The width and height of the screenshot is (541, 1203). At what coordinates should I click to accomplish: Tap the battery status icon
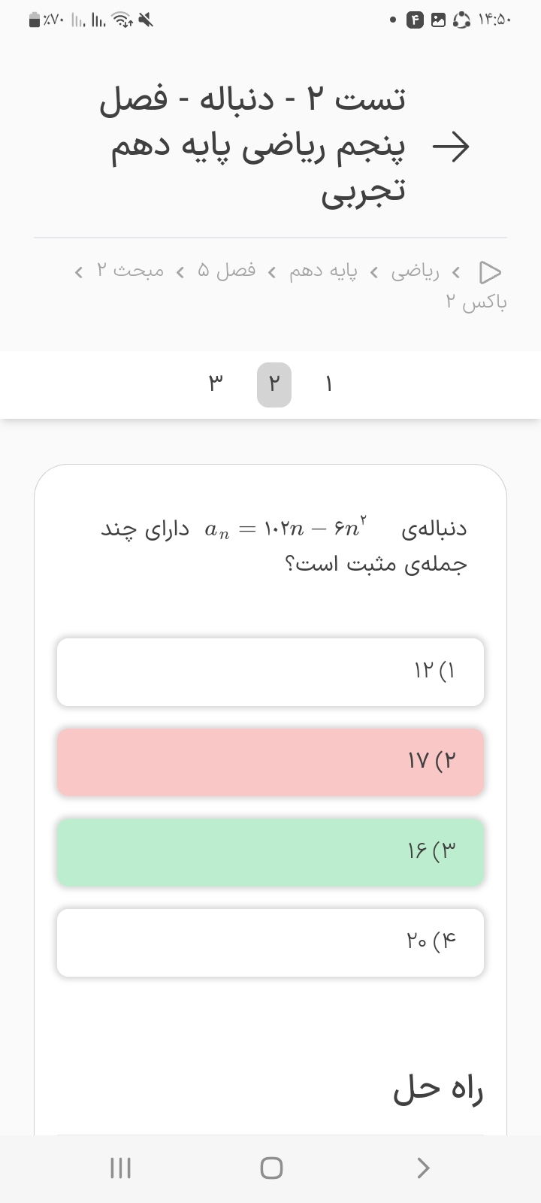(x=35, y=20)
